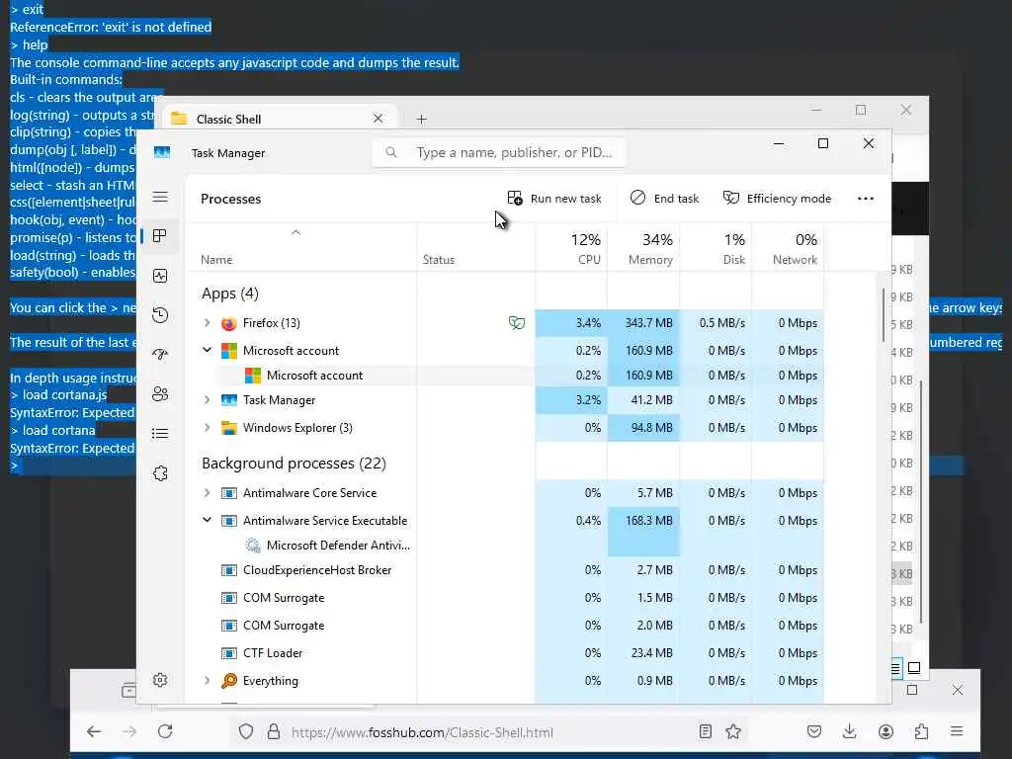The image size is (1012, 759).
Task: Click the Task Manager search field
Action: click(498, 152)
